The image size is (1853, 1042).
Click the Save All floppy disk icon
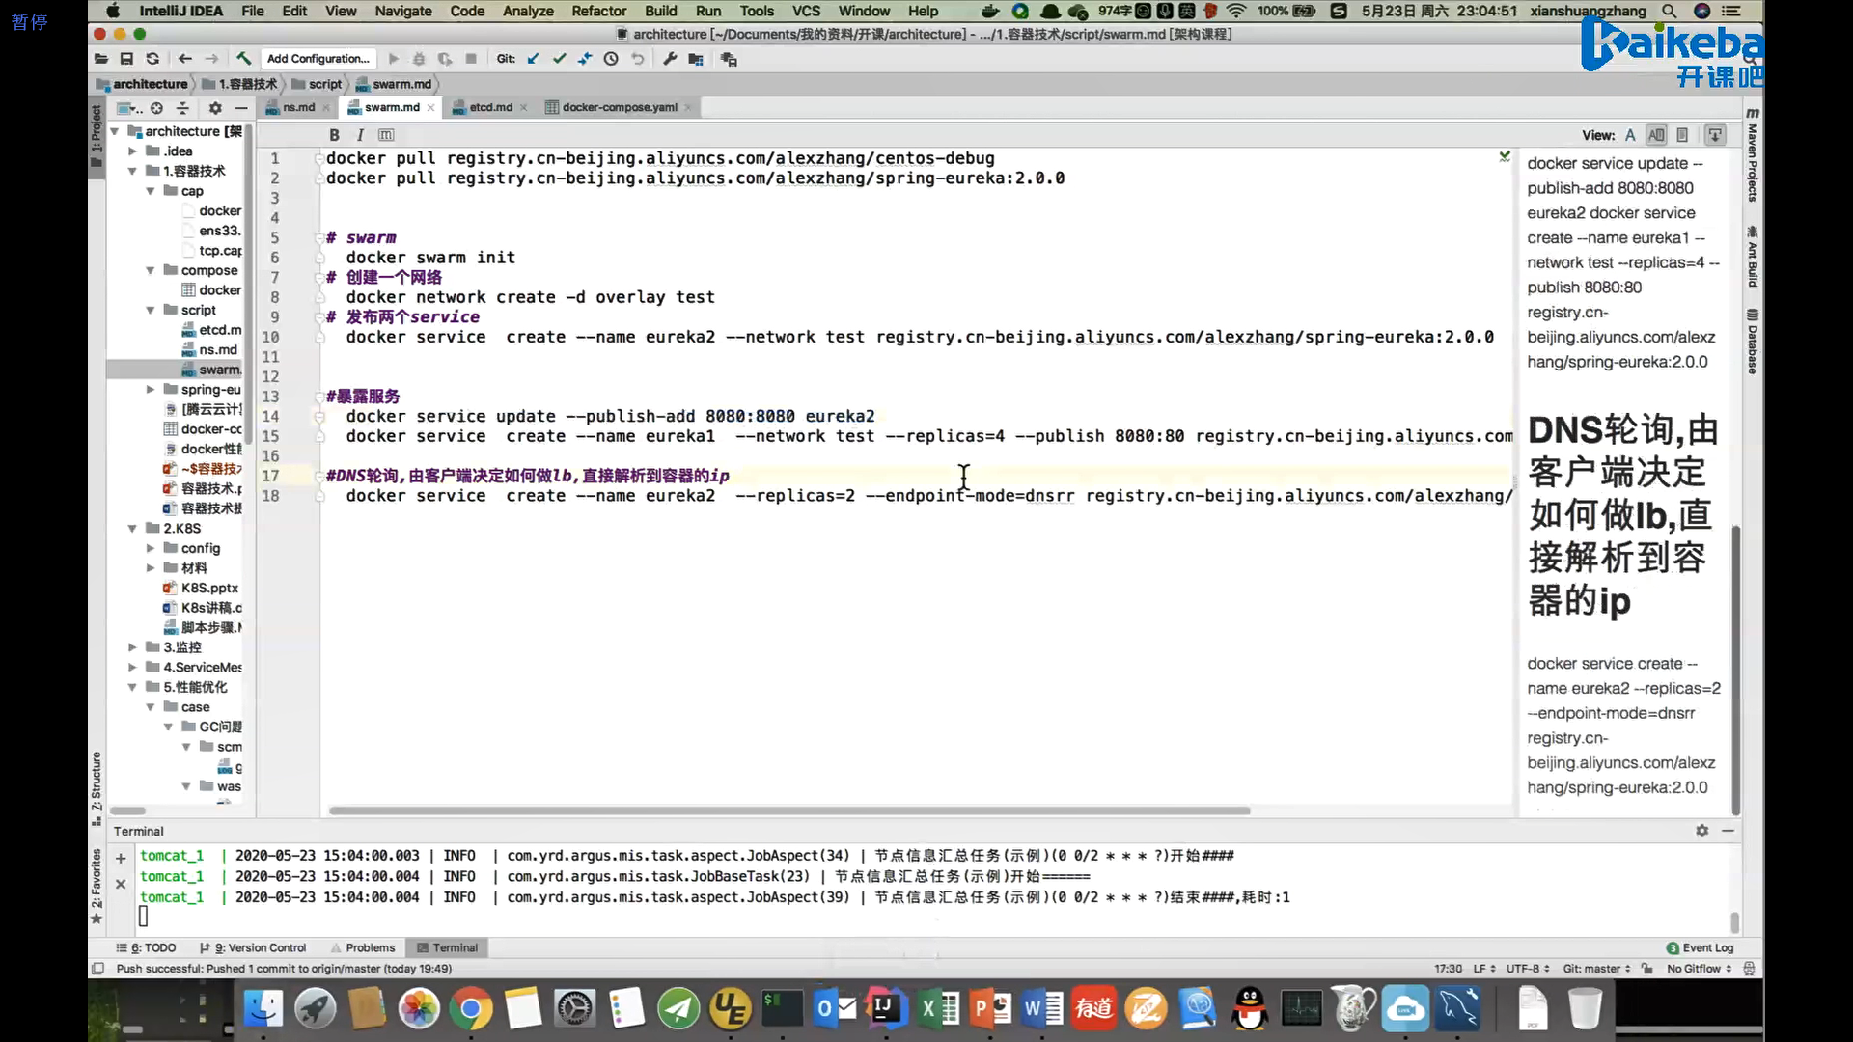click(126, 59)
